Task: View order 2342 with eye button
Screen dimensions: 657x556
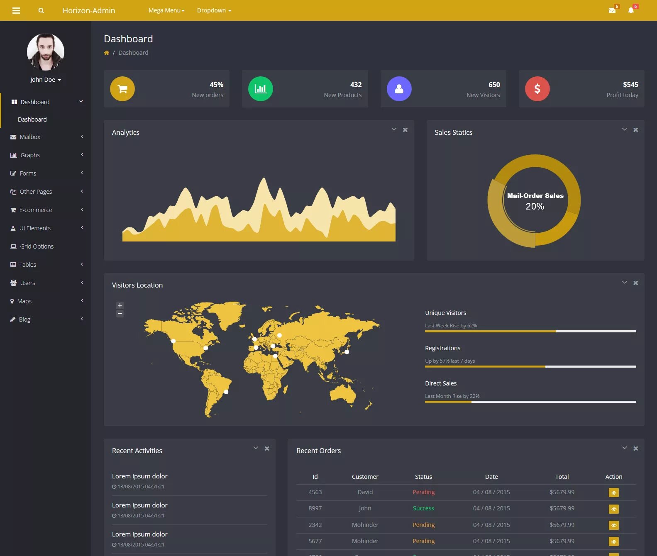Action: click(613, 525)
